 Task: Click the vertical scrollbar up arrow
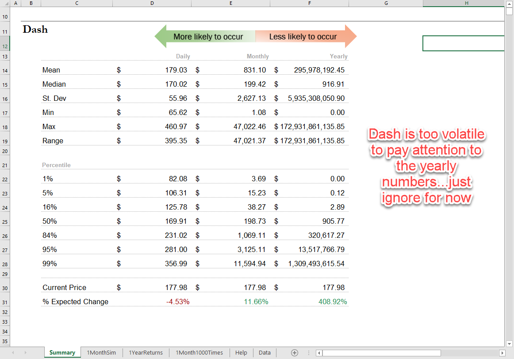pyautogui.click(x=509, y=4)
